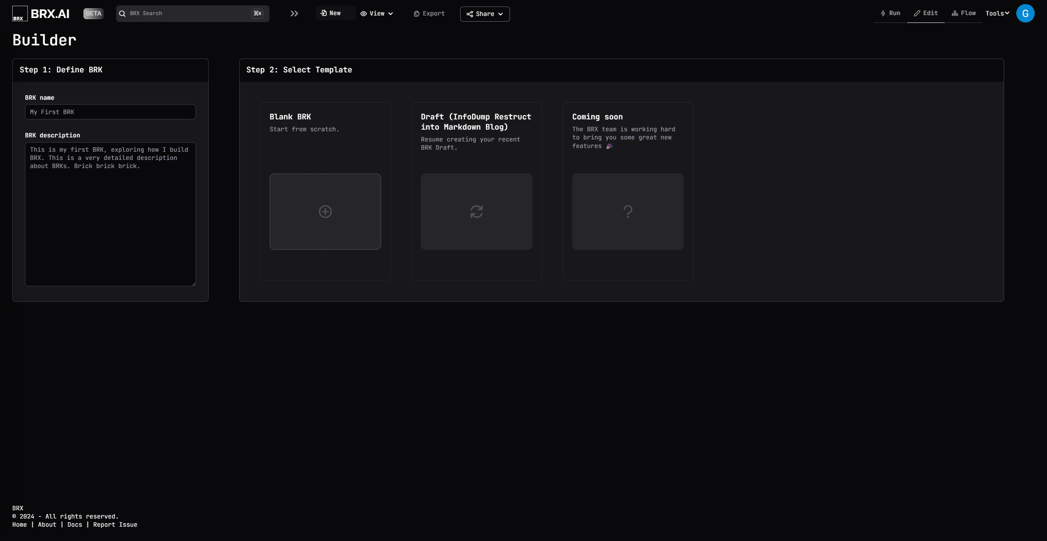Click the BRK name input field
The height and width of the screenshot is (541, 1047).
pos(110,112)
